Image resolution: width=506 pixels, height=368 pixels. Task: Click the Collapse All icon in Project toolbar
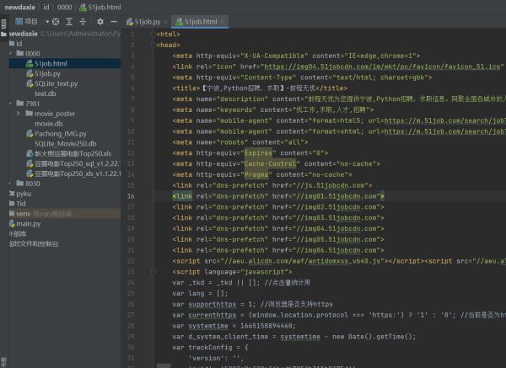(83, 21)
